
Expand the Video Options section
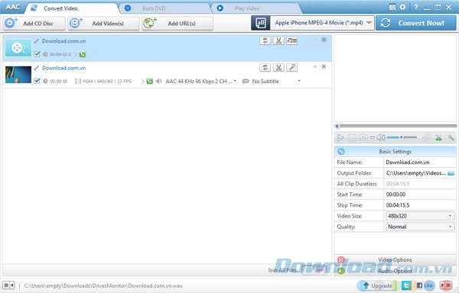[x=396, y=259]
